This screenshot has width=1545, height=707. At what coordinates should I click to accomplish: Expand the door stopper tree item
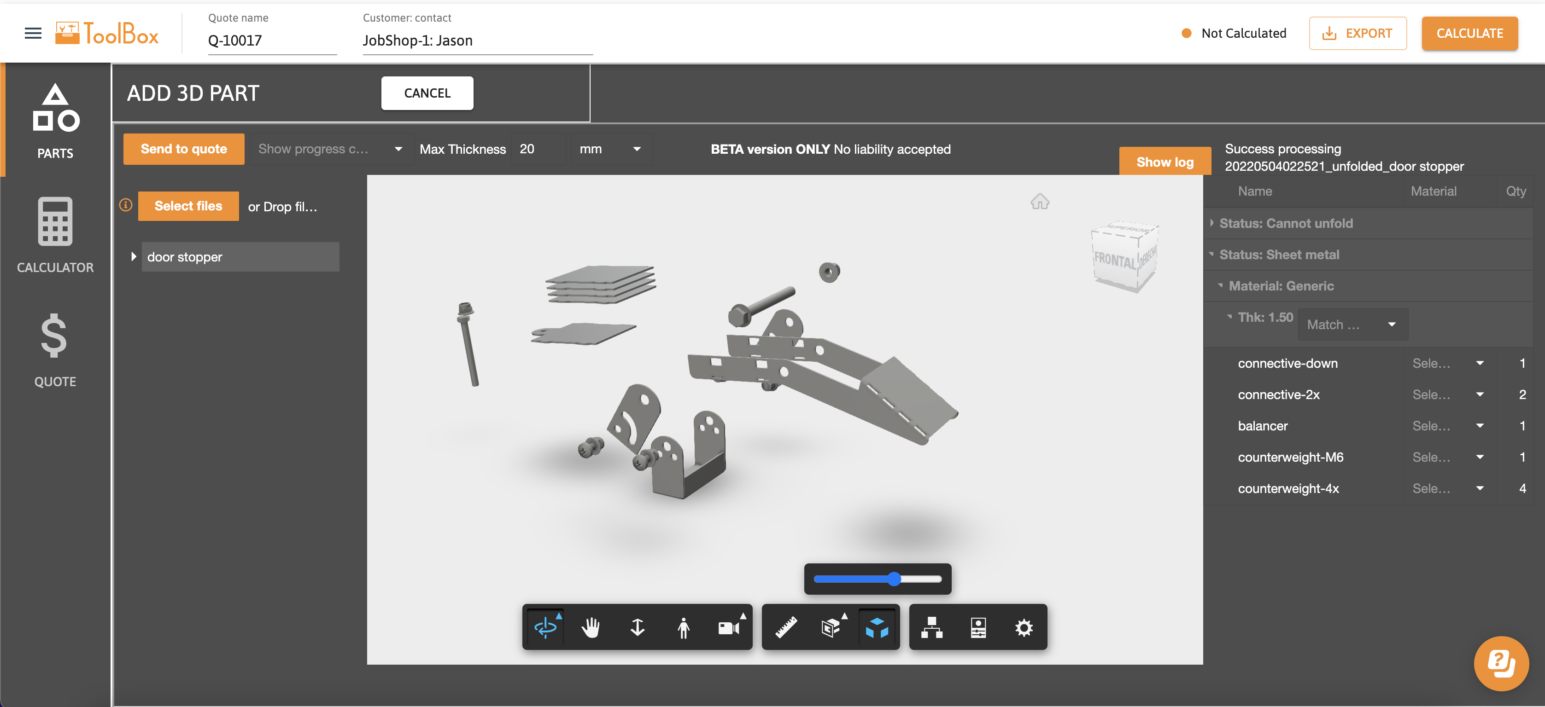click(134, 256)
